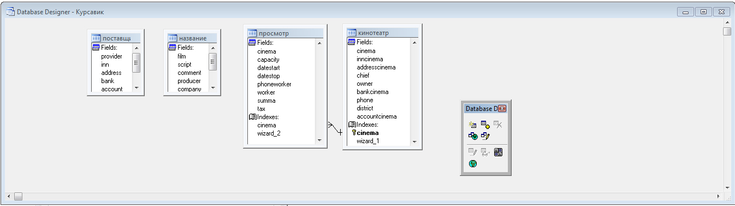Screen dimensions: 735x206
Task: Click main window horizontal scroll right arrow
Action: (x=719, y=196)
